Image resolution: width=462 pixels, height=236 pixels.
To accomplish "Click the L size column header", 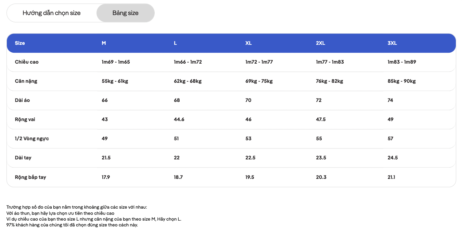I will [x=175, y=43].
